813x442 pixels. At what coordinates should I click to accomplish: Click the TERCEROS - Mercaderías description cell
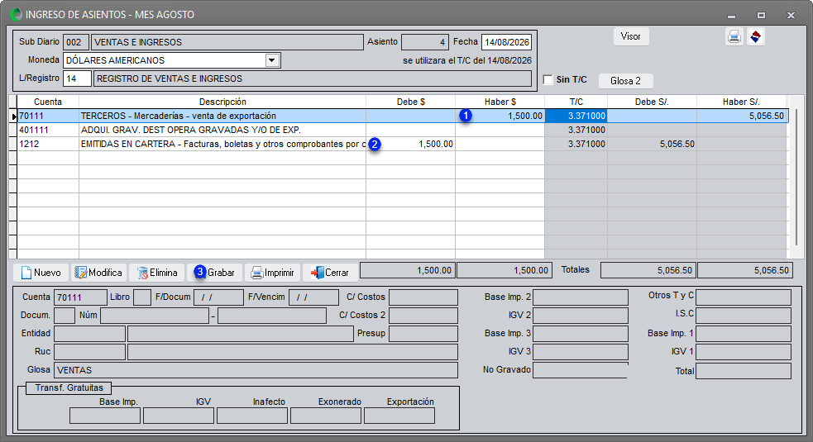[x=222, y=116]
